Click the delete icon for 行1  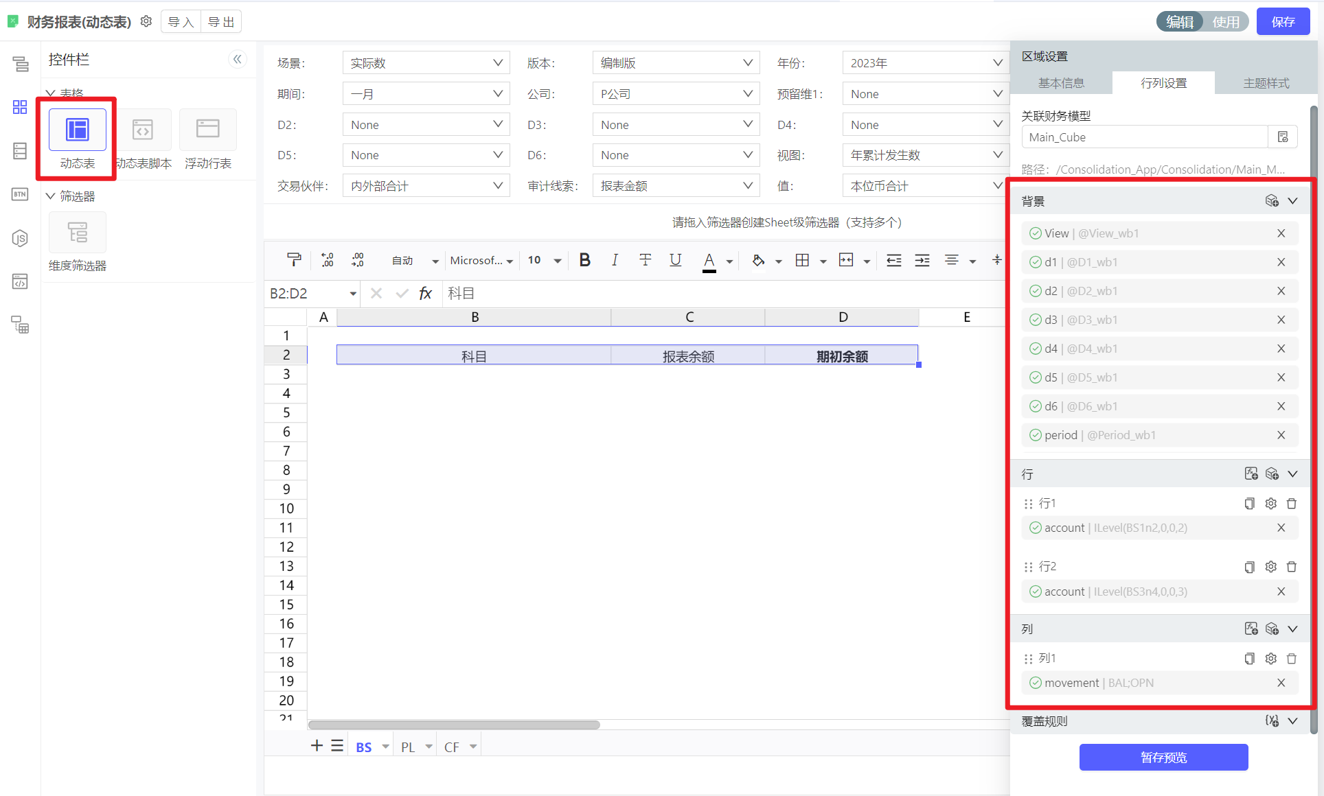click(x=1291, y=504)
